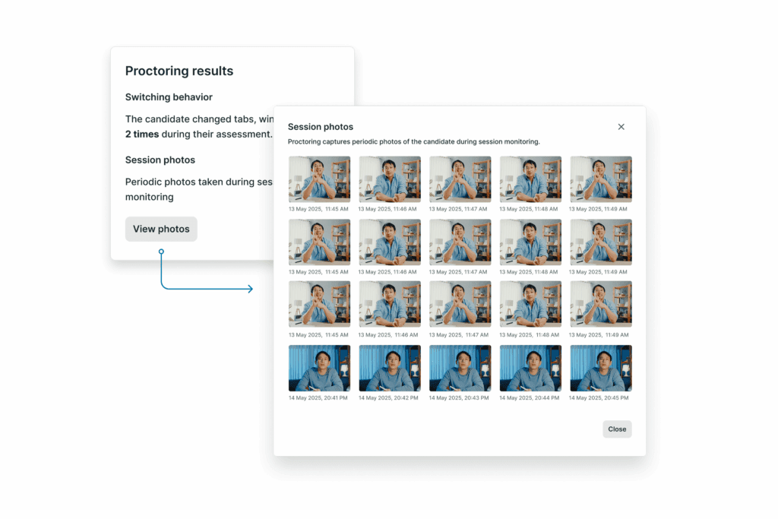The height and width of the screenshot is (519, 778).
Task: Click the Session photos dialog title
Action: (x=321, y=127)
